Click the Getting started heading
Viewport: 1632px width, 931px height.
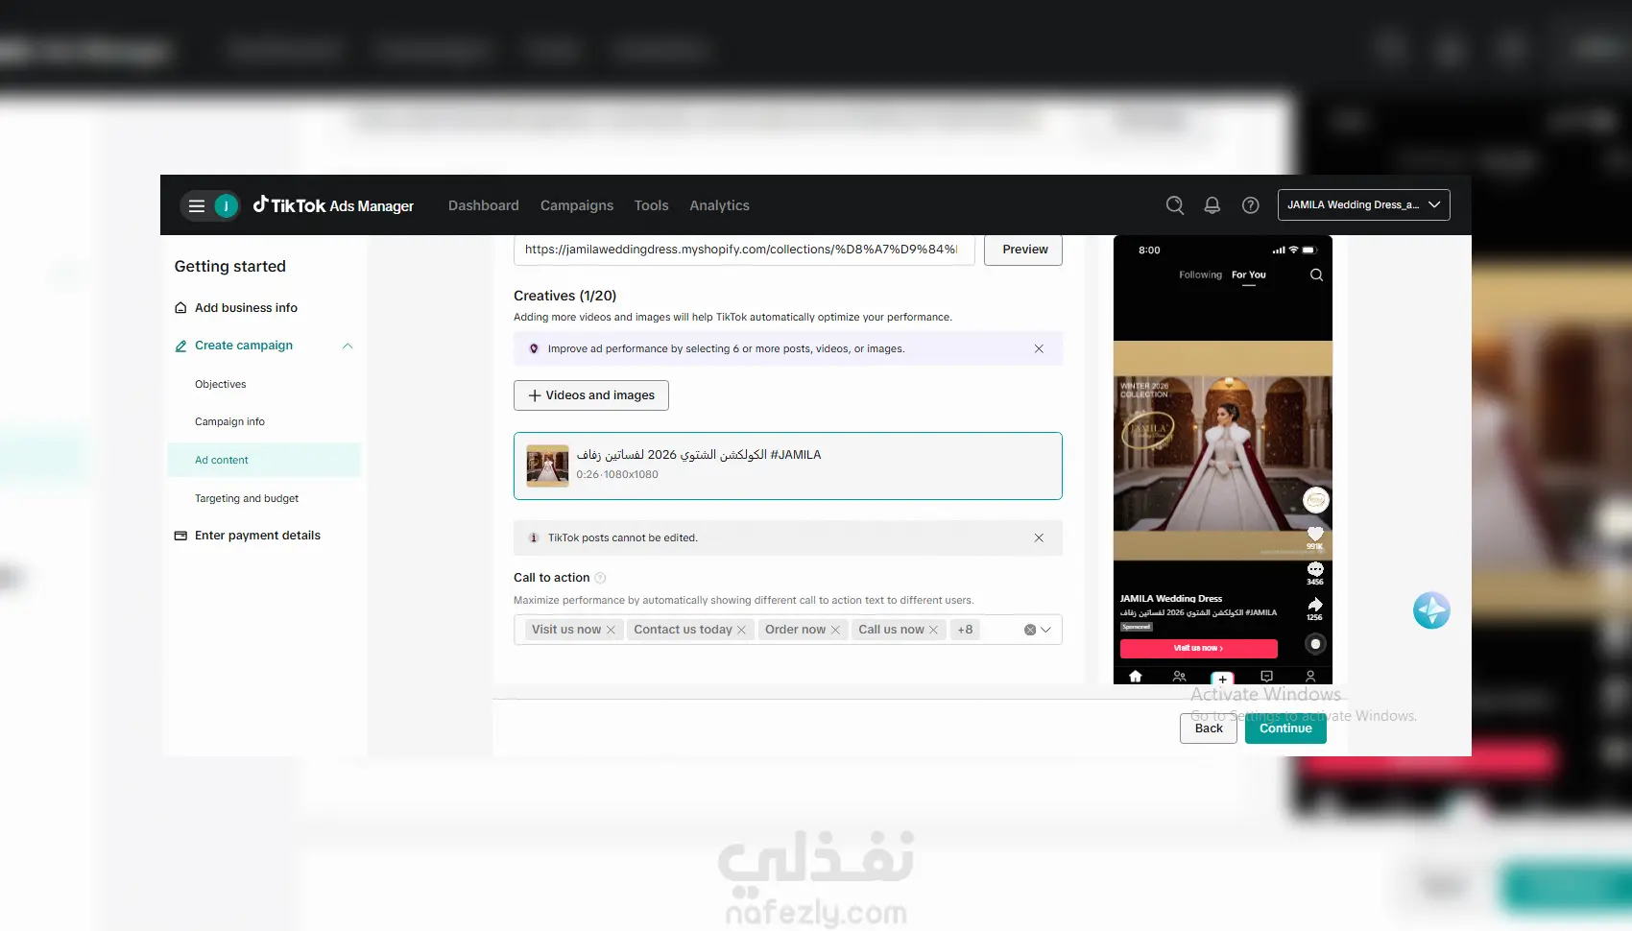tap(230, 267)
